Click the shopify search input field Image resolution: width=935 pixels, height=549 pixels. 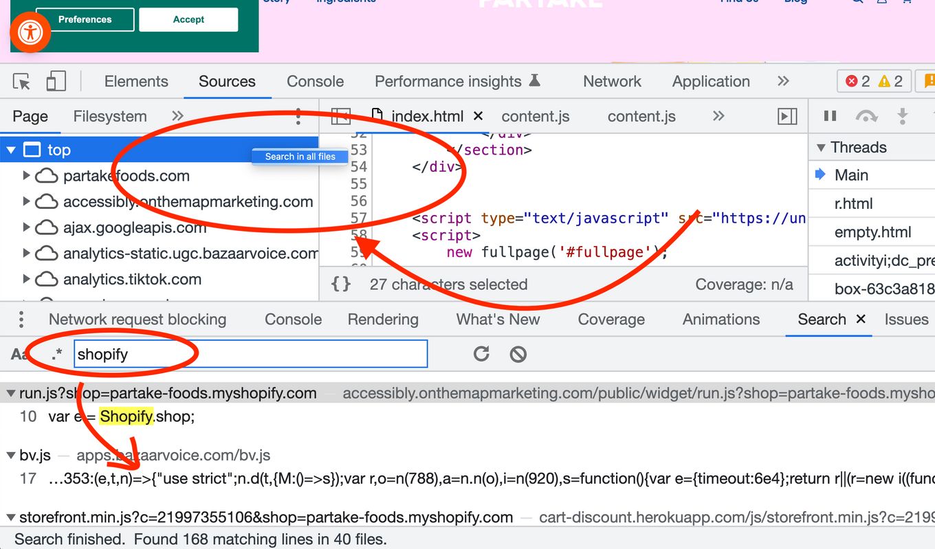251,355
